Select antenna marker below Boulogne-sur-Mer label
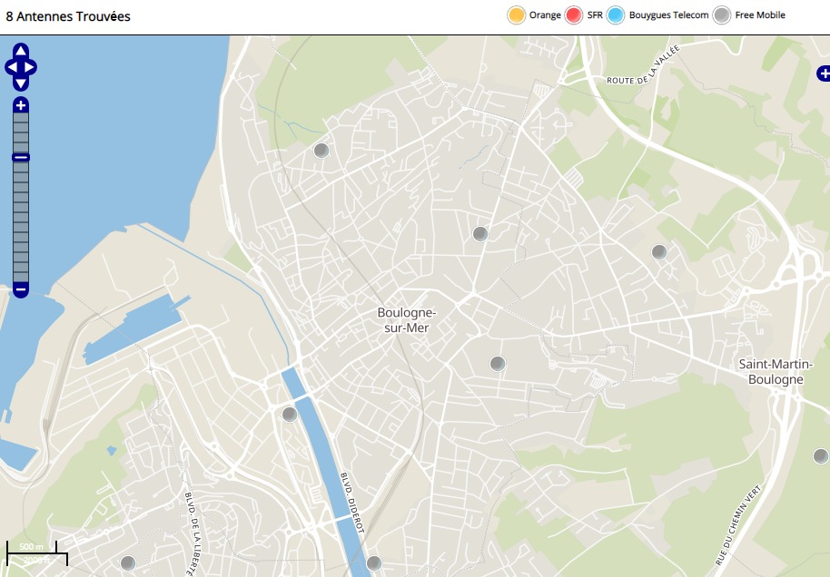Image resolution: width=830 pixels, height=577 pixels. [x=498, y=364]
